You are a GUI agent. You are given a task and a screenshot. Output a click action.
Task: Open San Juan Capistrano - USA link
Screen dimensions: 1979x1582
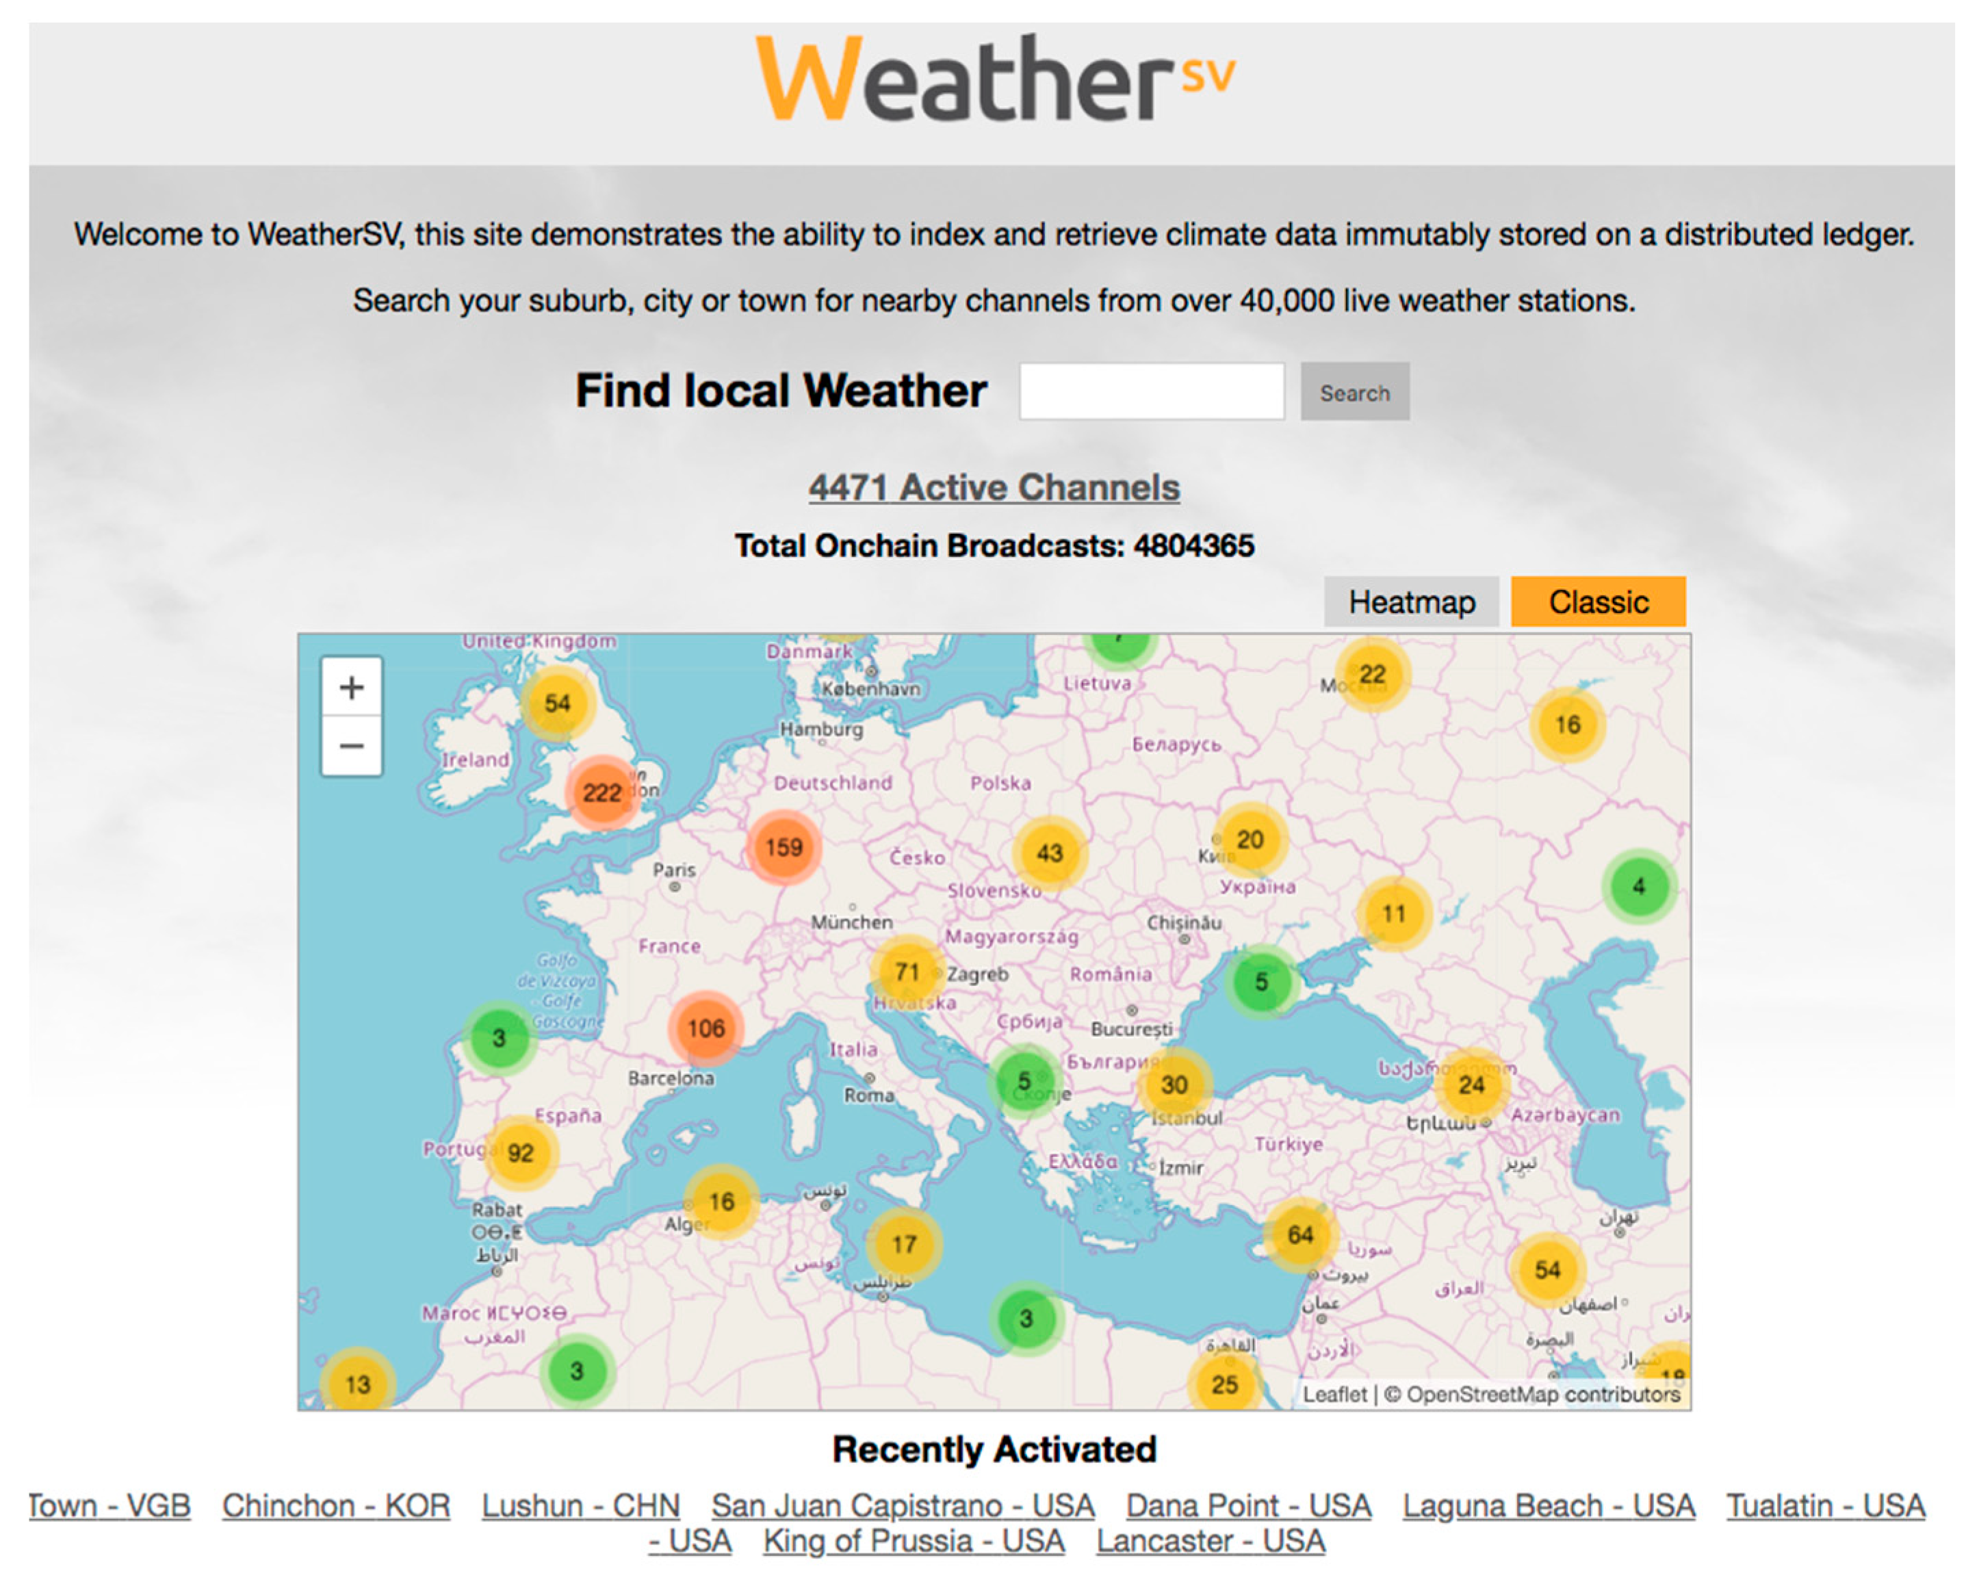coord(903,1506)
